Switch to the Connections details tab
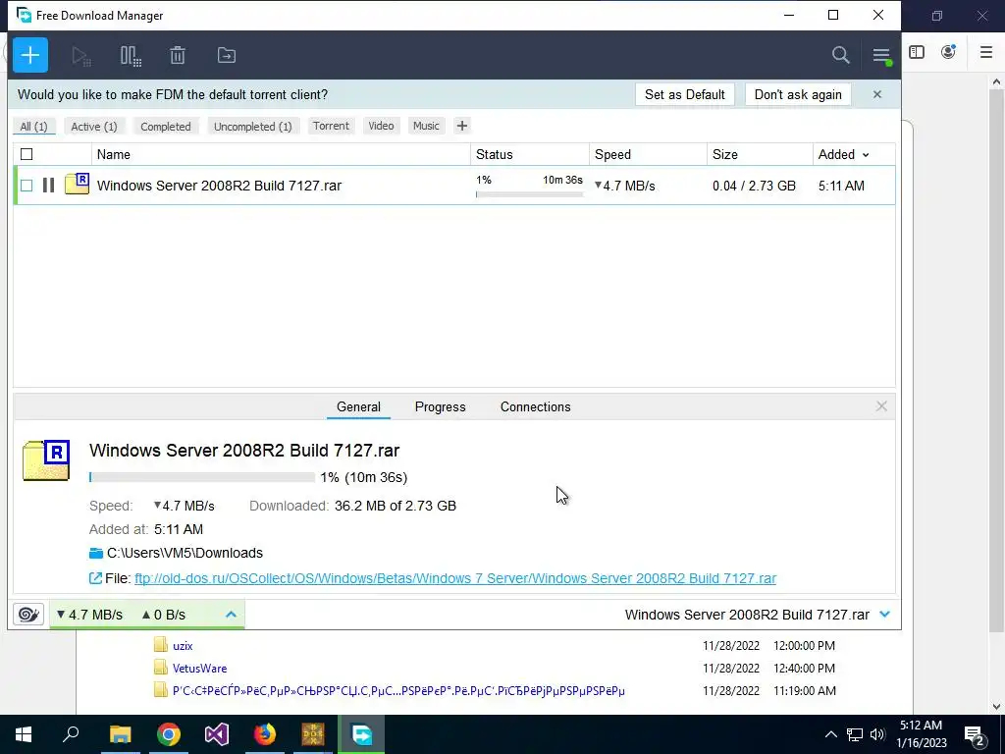Viewport: 1005px width, 754px height. [x=535, y=407]
